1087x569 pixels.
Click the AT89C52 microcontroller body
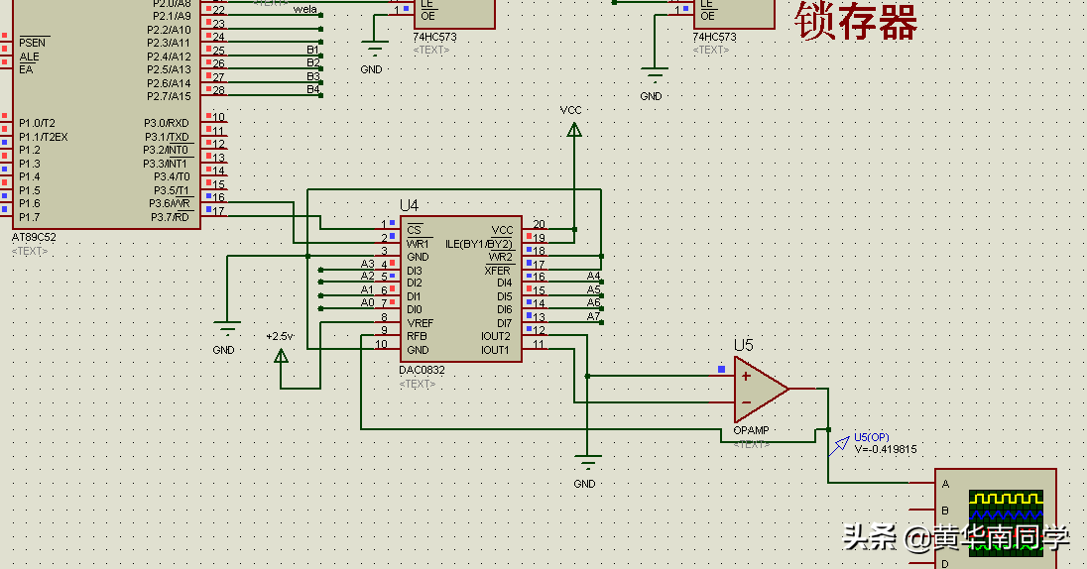tap(106, 114)
